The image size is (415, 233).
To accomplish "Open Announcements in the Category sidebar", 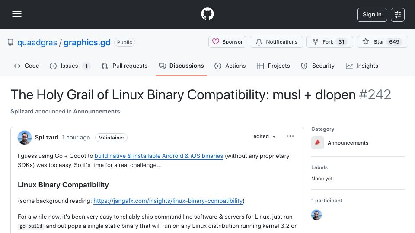I will pos(348,143).
